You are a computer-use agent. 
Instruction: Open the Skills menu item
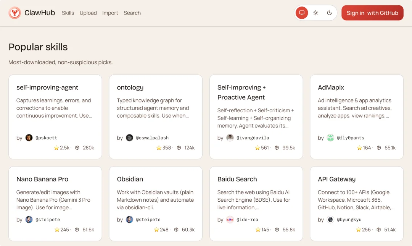(x=68, y=13)
